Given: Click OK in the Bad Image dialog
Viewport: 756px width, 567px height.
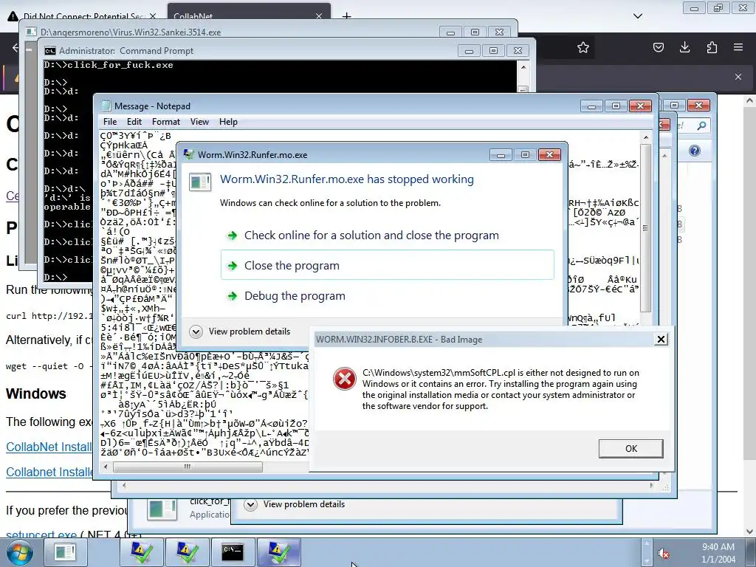Looking at the screenshot, I should point(630,448).
